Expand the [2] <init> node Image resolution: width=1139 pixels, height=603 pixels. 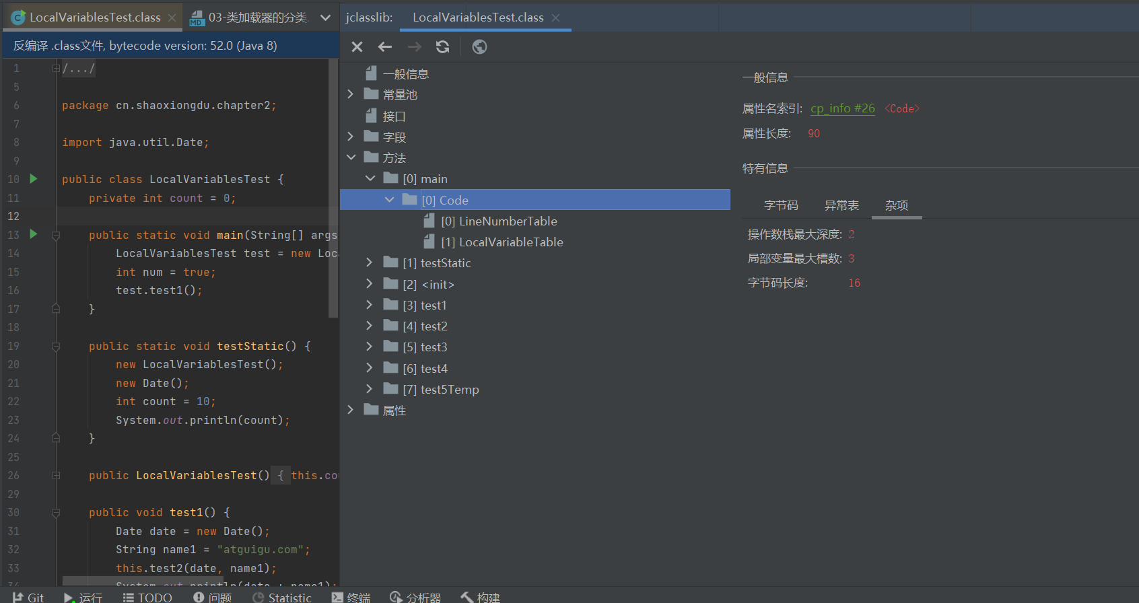(370, 284)
